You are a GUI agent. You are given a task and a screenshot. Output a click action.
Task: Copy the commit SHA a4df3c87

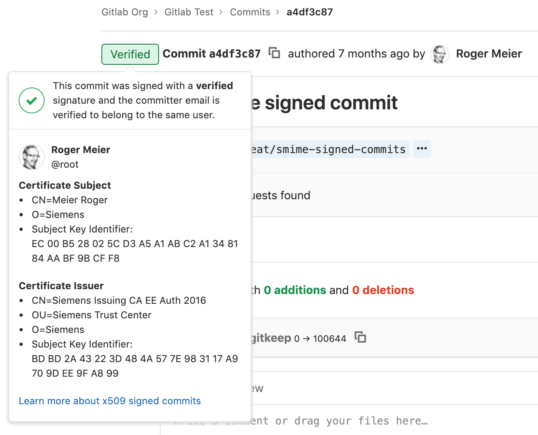point(274,53)
